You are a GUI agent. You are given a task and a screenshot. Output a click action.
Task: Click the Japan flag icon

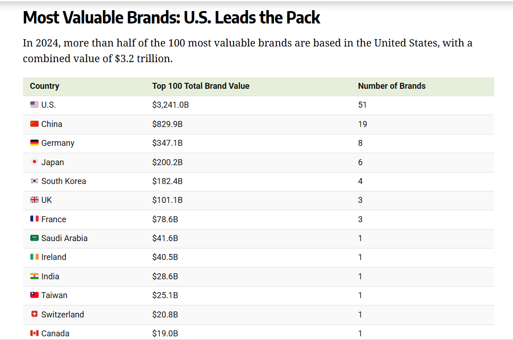[34, 162]
